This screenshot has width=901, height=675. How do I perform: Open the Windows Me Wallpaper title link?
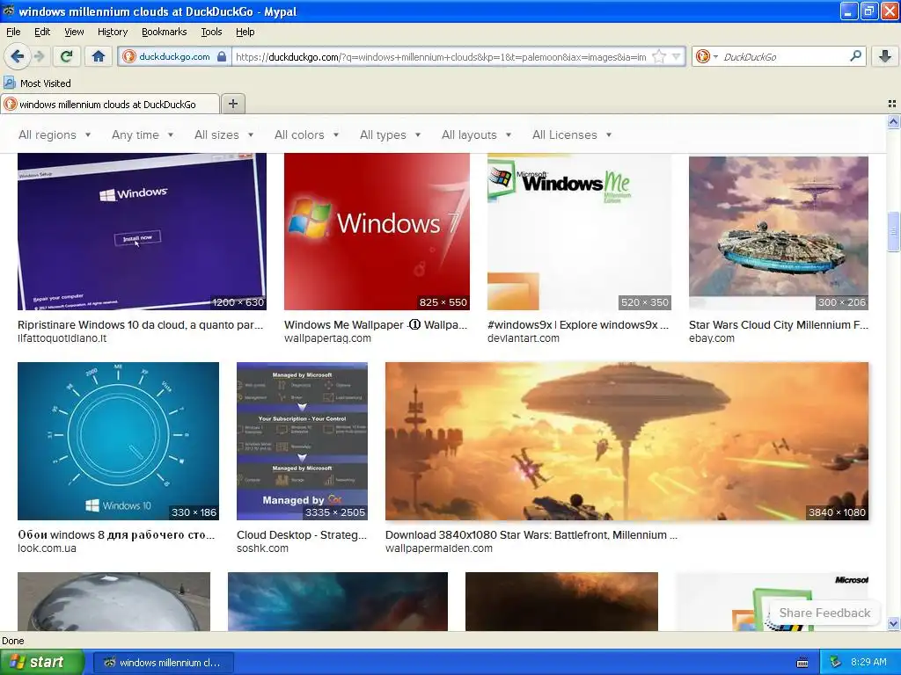(x=376, y=325)
